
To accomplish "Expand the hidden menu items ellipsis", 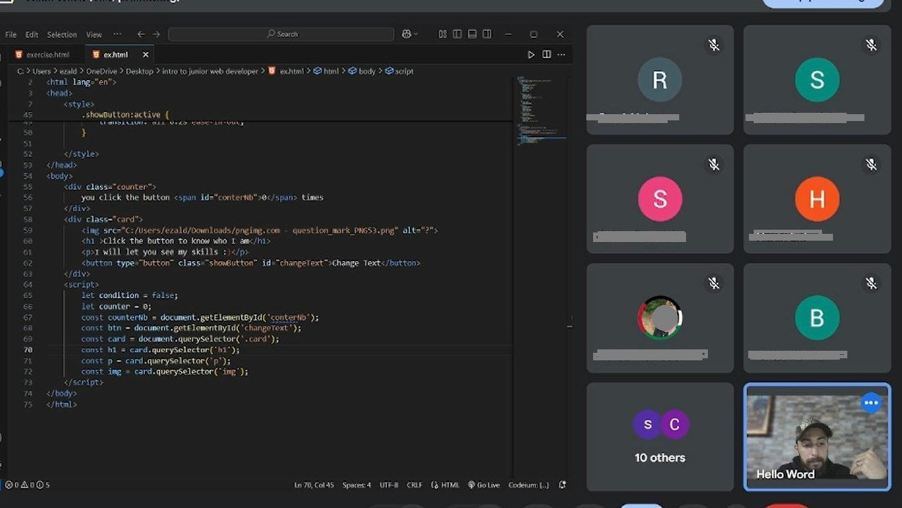I will pyautogui.click(x=118, y=34).
